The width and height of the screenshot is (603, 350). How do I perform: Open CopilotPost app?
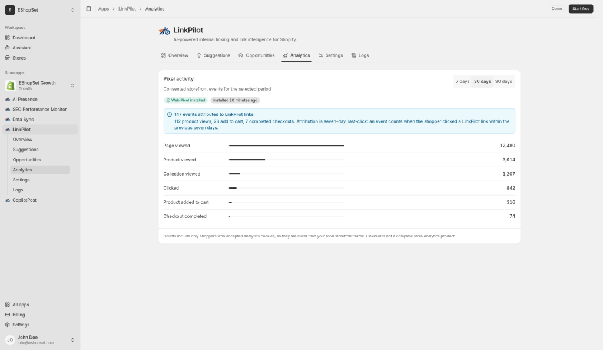(x=40, y=200)
